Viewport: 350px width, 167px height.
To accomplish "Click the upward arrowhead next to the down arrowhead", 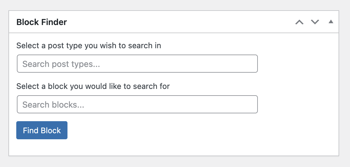I will tap(299, 22).
